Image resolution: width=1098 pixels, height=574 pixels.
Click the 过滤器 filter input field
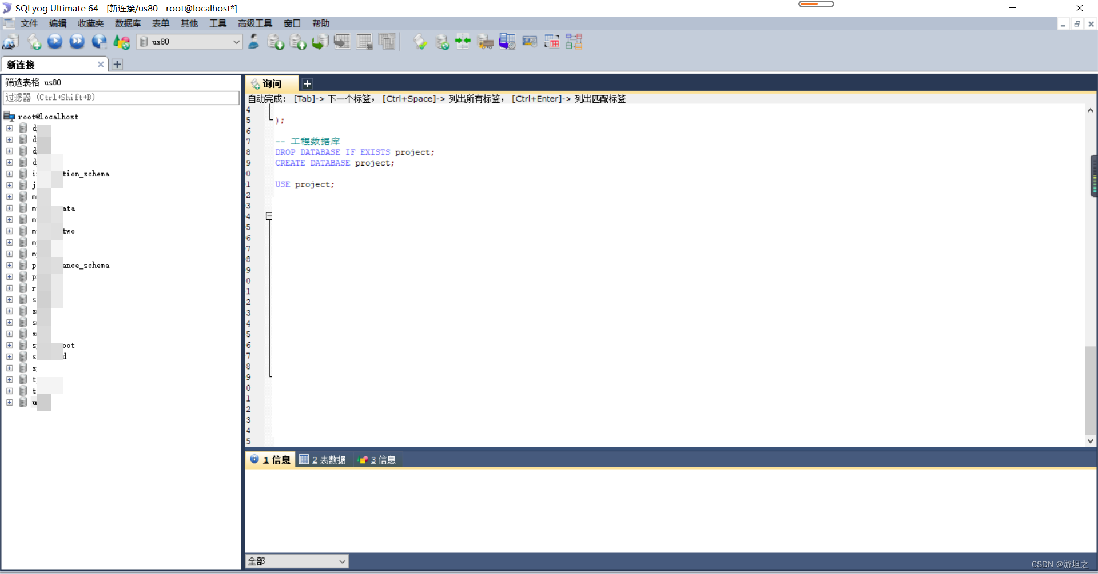(121, 98)
